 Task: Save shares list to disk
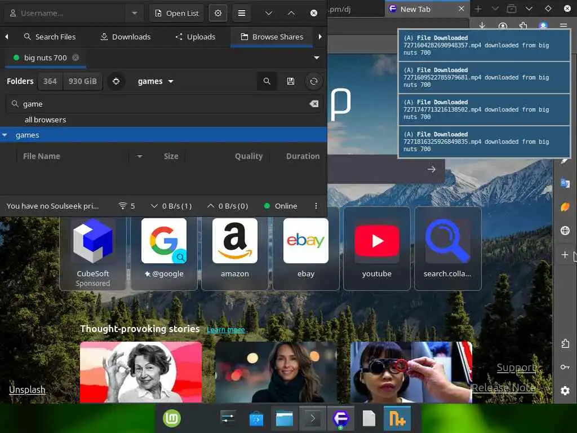pos(290,81)
